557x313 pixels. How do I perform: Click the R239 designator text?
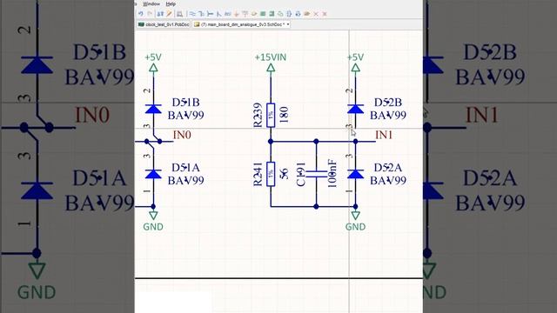[258, 115]
